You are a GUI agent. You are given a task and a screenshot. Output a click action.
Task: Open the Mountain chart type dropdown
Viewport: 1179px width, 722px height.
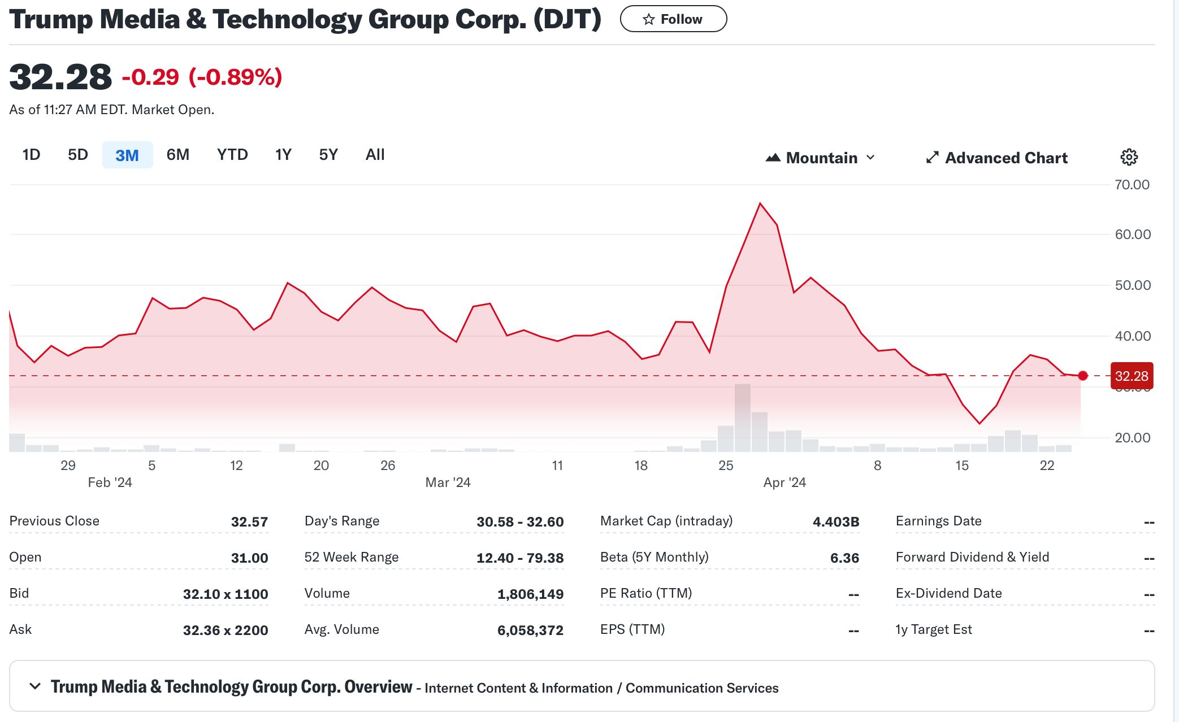click(x=820, y=158)
